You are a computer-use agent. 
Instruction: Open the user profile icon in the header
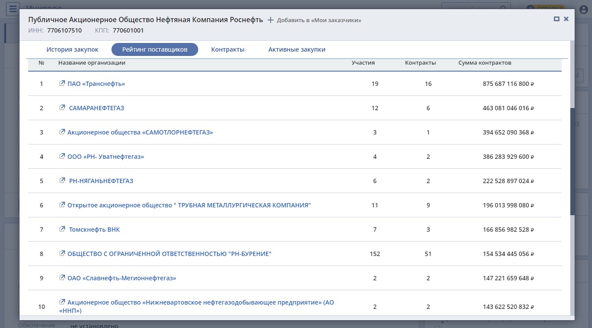point(584,9)
